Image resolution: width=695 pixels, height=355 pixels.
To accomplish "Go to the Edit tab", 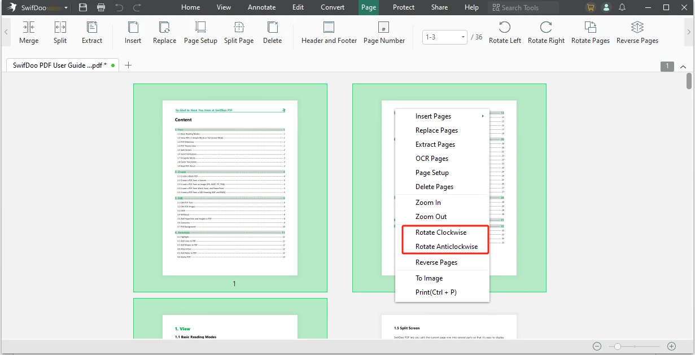I will point(298,7).
